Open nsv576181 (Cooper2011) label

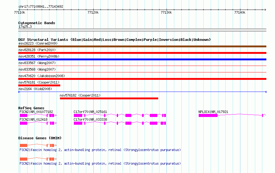coord(39,82)
